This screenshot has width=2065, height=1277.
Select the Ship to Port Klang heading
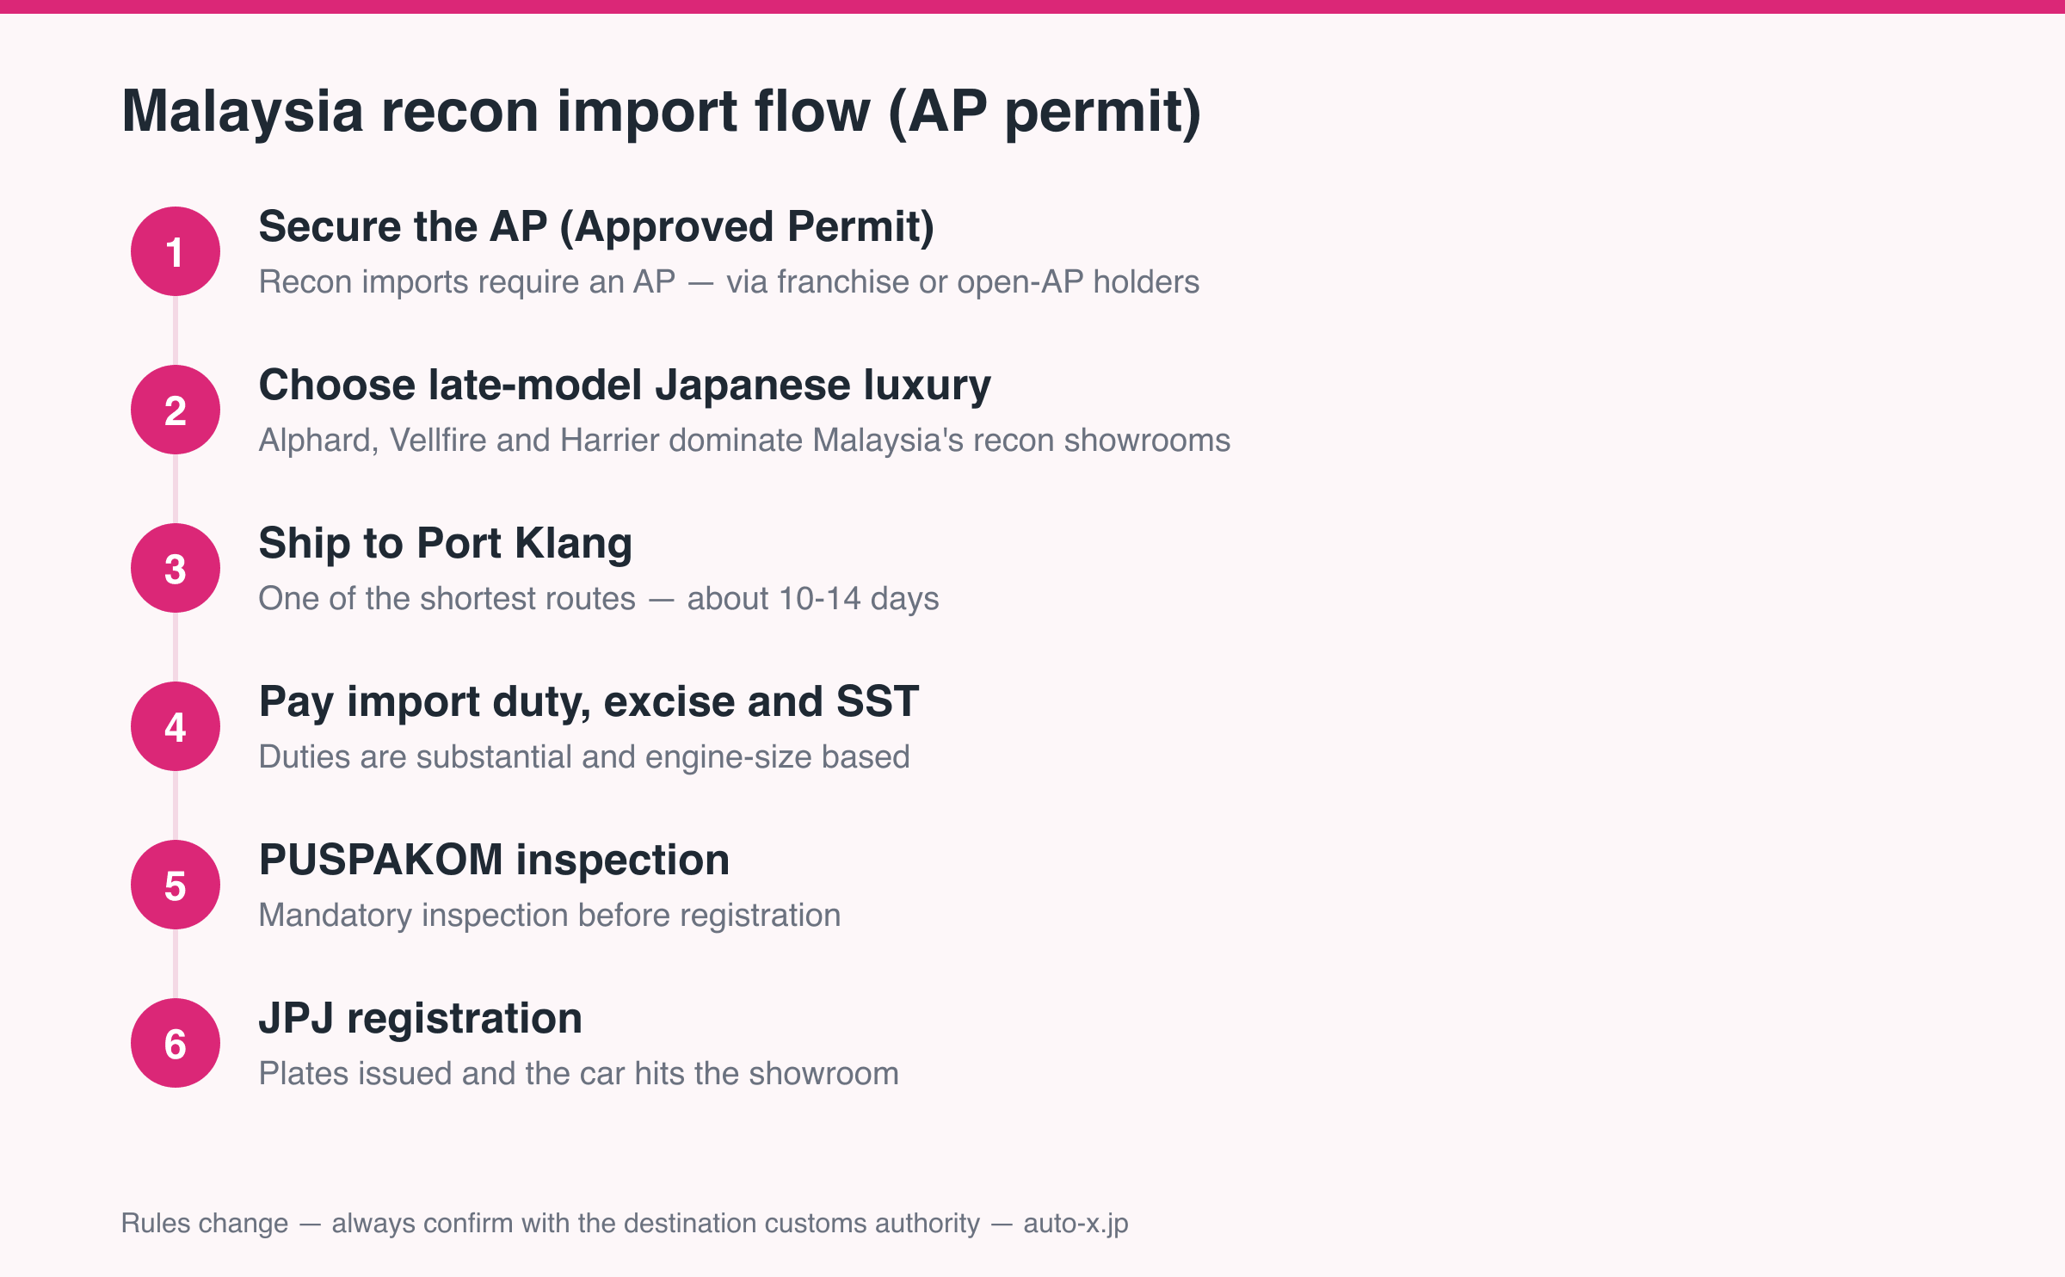coord(446,544)
